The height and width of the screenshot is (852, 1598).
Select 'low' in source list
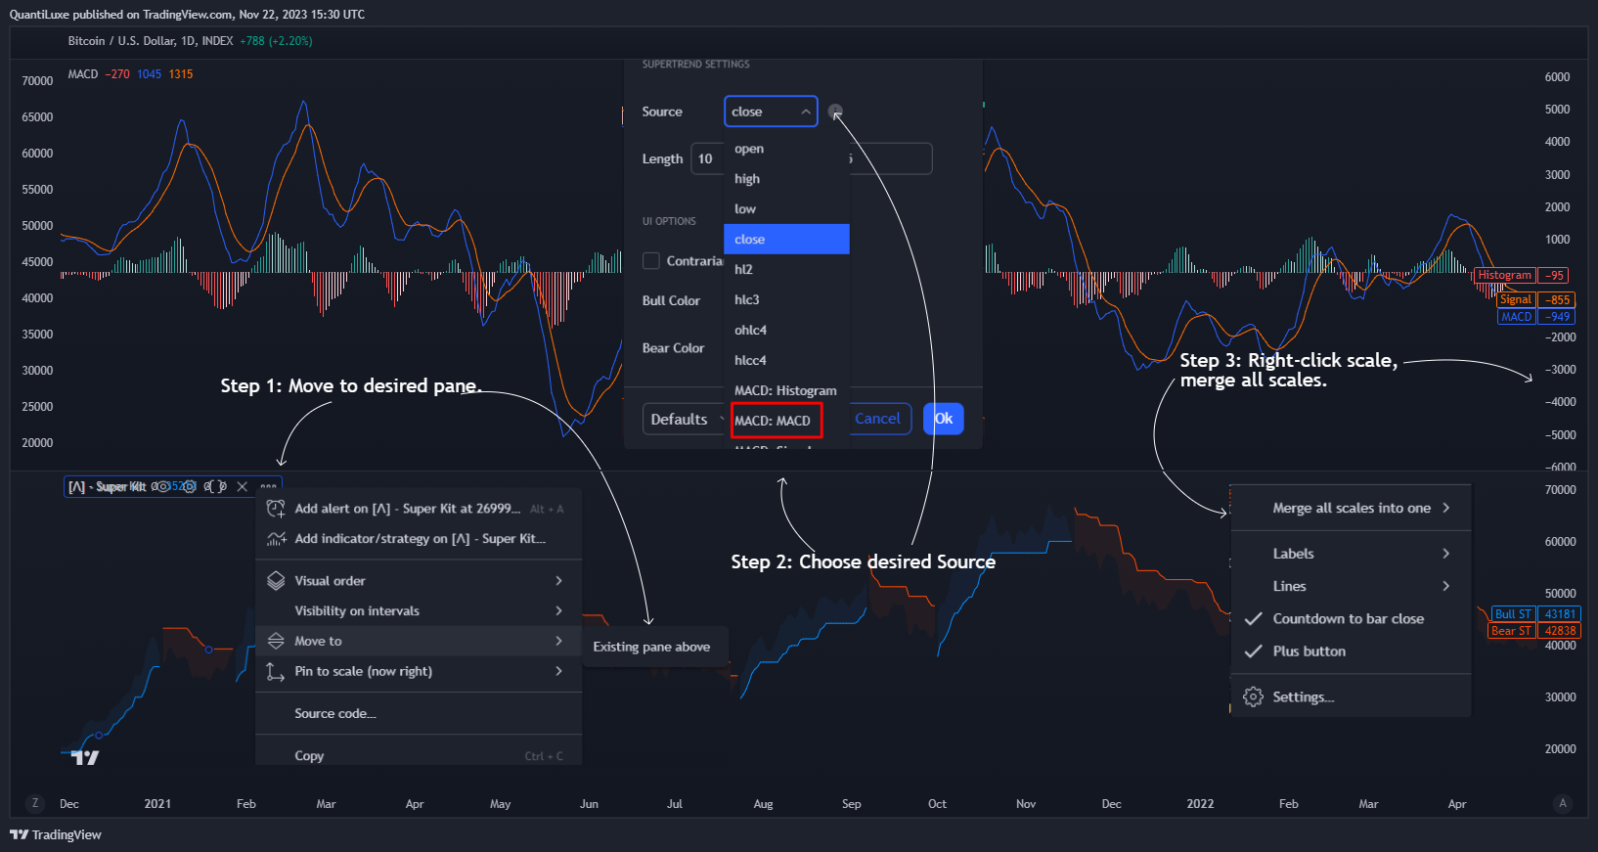(x=786, y=209)
